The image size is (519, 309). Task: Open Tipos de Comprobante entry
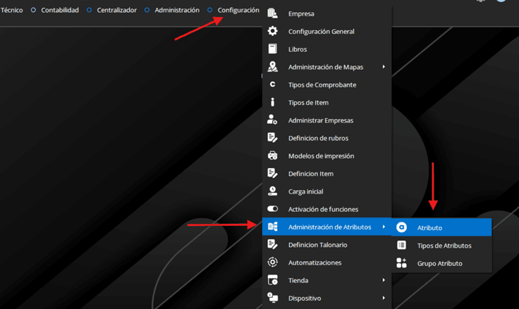[x=322, y=84]
